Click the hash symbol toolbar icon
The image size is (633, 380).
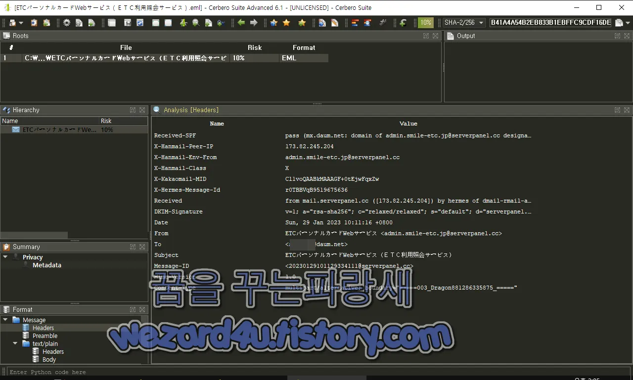tap(383, 23)
